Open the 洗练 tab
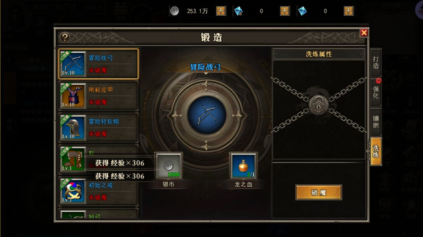The height and width of the screenshot is (237, 423). pyautogui.click(x=376, y=151)
